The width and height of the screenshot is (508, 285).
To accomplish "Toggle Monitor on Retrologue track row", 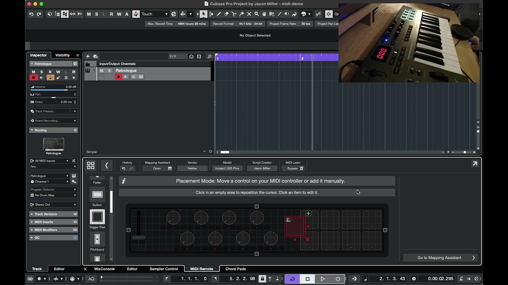I will (x=126, y=77).
